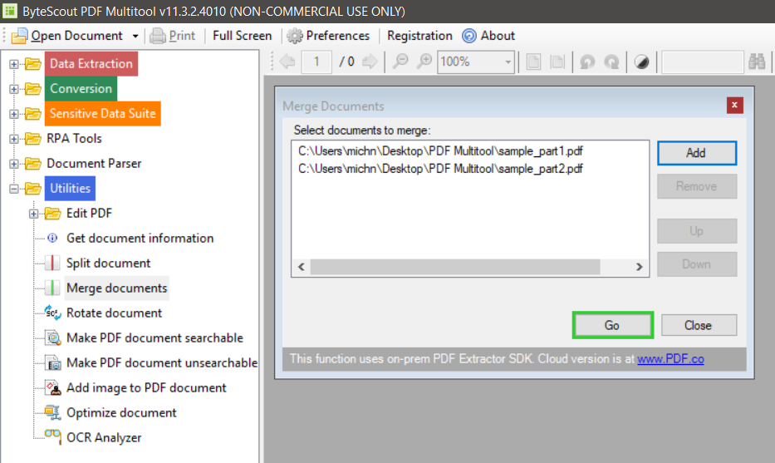
Task: Click the Add image to PDF icon
Action: point(52,388)
